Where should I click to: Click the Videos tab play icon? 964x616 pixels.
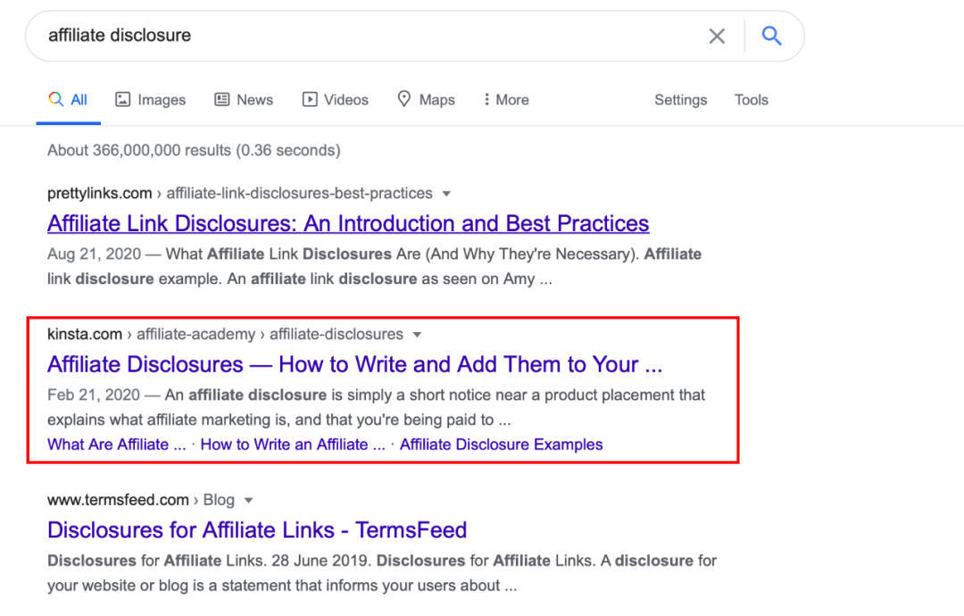click(310, 99)
